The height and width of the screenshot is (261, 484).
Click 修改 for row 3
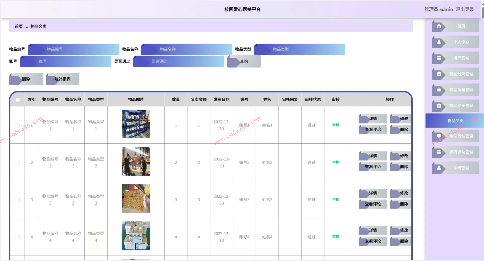pos(401,193)
